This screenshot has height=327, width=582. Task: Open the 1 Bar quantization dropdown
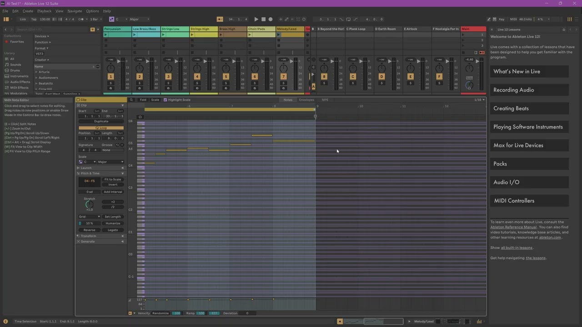(x=95, y=19)
